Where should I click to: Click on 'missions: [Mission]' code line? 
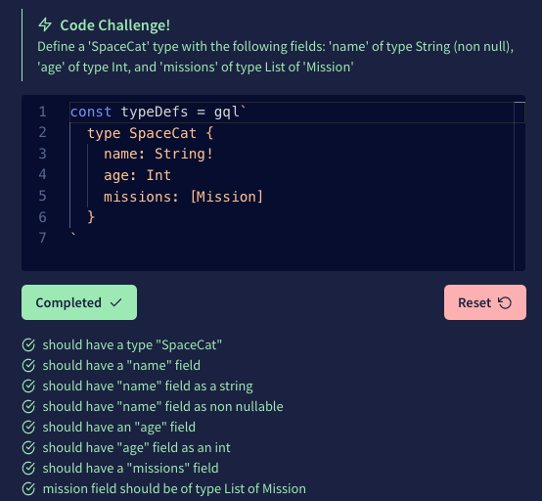click(184, 197)
